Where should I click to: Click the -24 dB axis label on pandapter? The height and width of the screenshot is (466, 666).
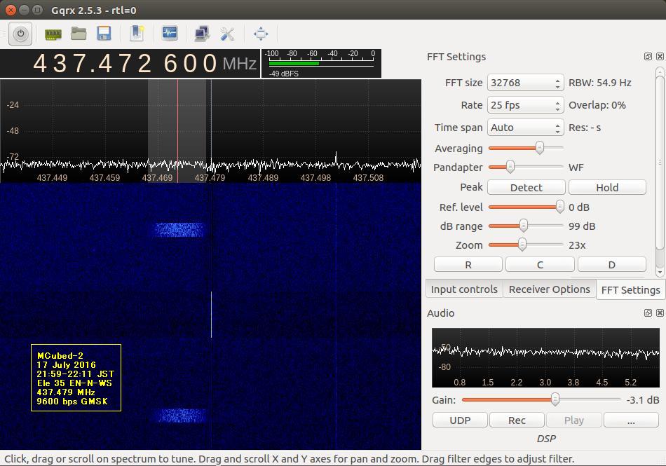13,105
